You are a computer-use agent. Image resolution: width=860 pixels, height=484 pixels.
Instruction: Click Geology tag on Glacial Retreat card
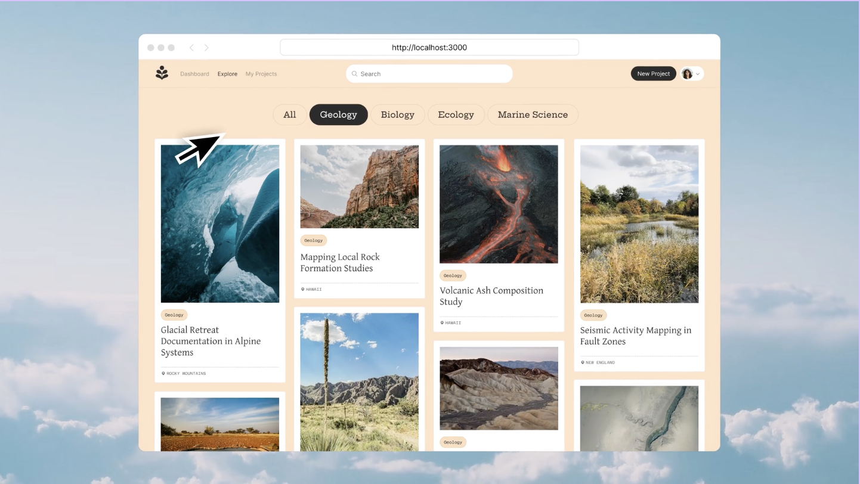pyautogui.click(x=174, y=315)
